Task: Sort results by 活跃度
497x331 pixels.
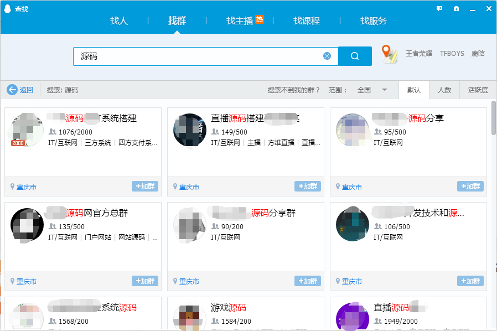Action: pyautogui.click(x=478, y=90)
